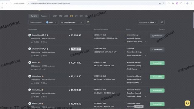Image resolution: width=194 pixels, height=109 pixels.
Task: Open the UAH fiat currency dropdown
Action: coord(51,22)
